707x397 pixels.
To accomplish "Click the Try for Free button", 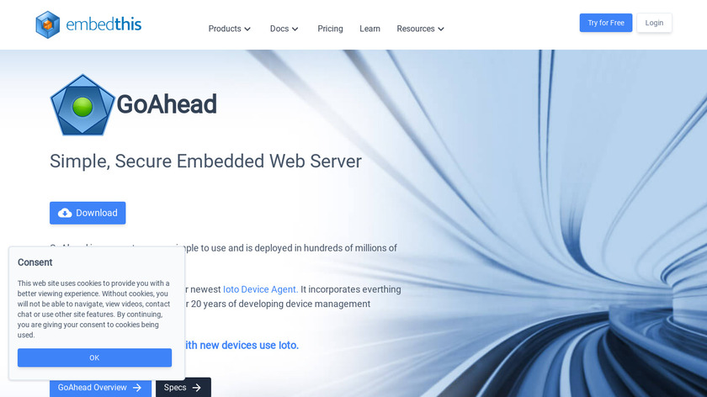I will [605, 23].
